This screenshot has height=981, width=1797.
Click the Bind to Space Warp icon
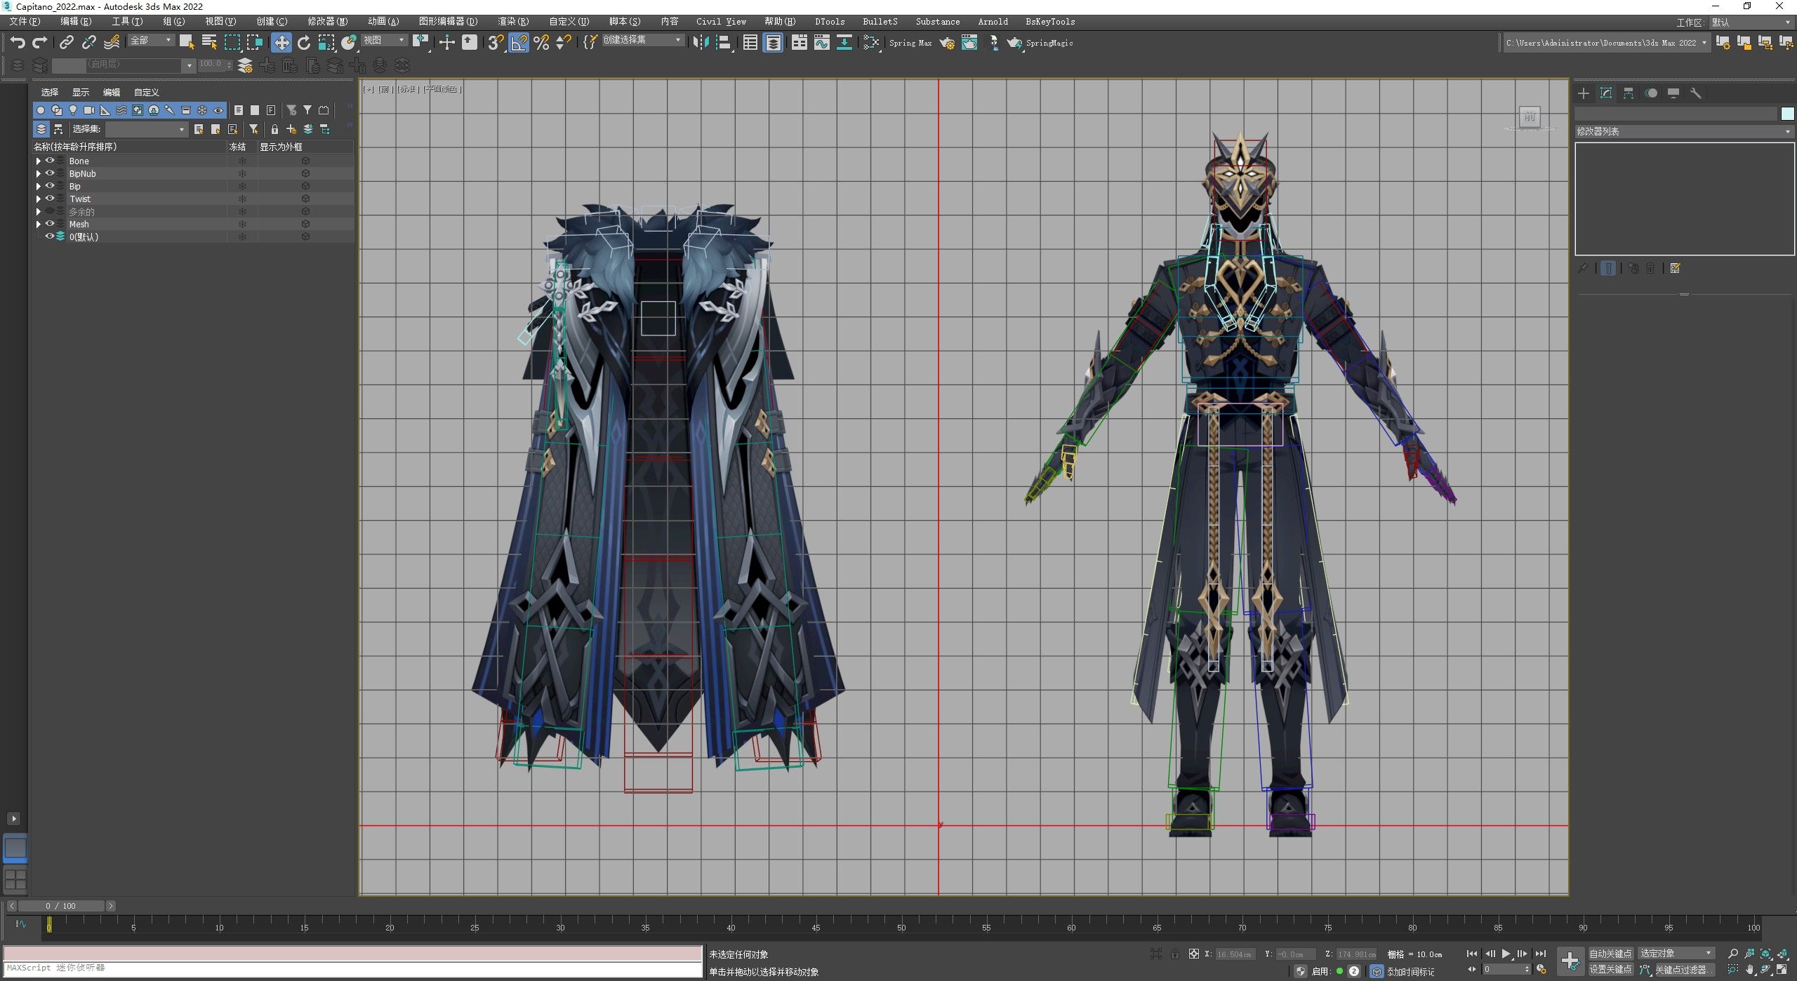[111, 43]
